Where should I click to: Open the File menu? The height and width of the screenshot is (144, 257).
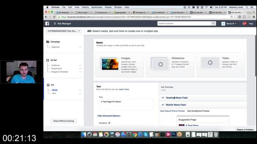64,7
